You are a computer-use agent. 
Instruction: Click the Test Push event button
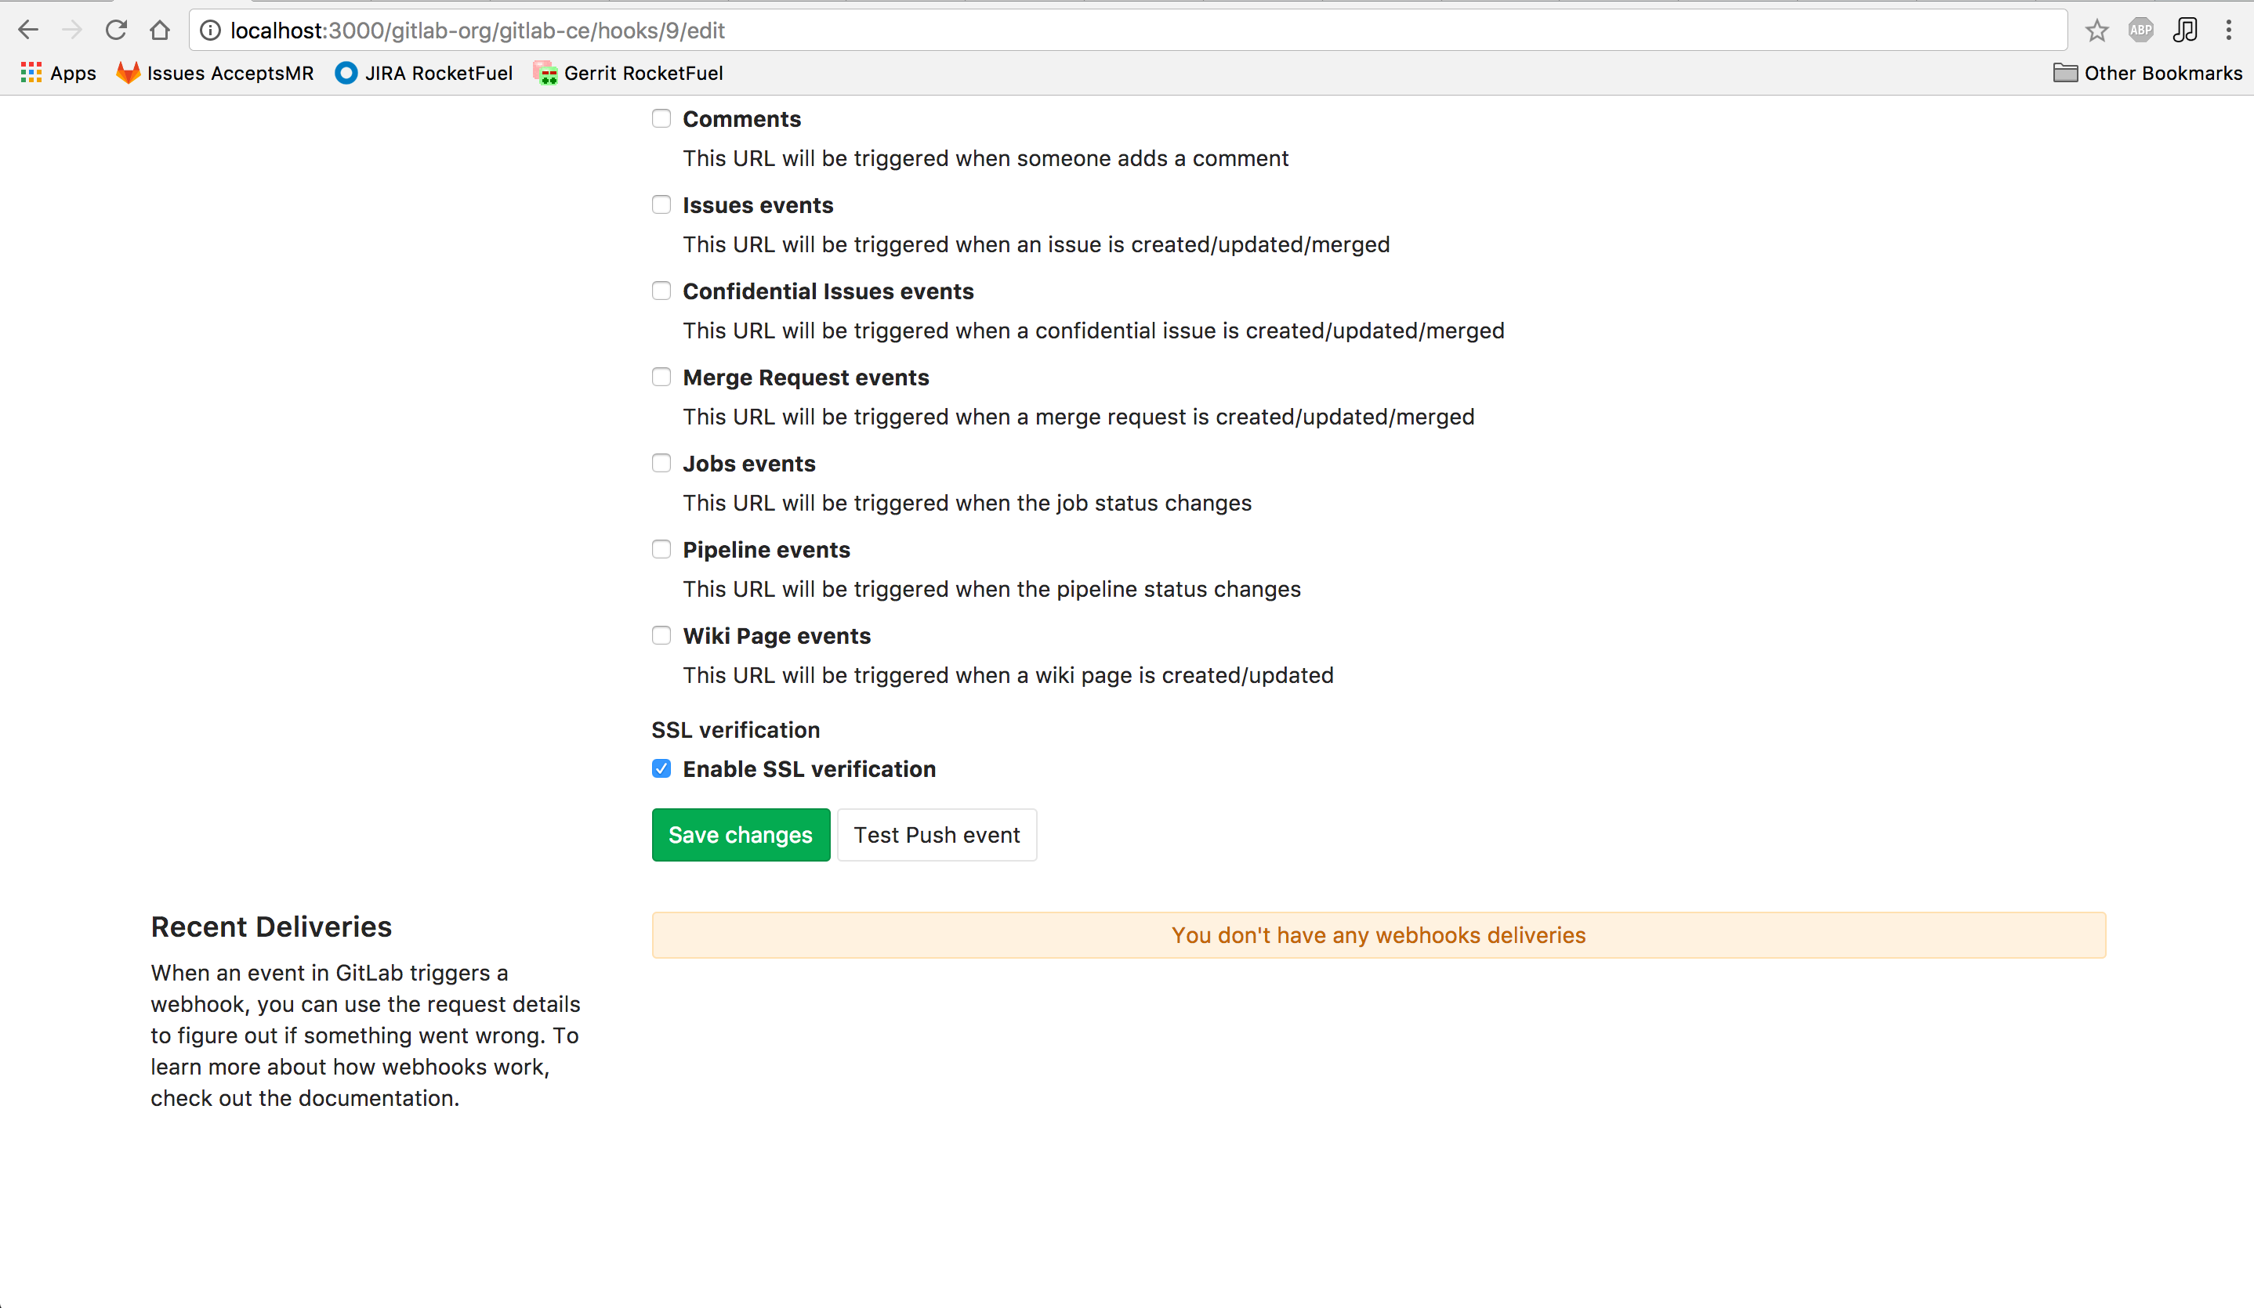[x=937, y=835]
